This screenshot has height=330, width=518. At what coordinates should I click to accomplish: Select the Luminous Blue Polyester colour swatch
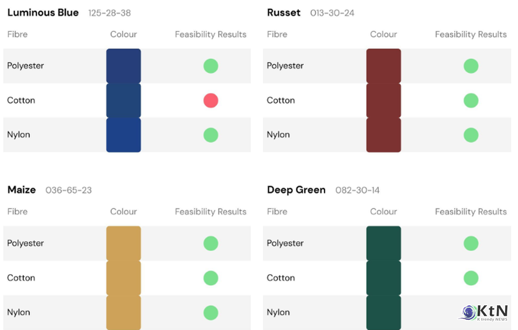[x=124, y=66]
